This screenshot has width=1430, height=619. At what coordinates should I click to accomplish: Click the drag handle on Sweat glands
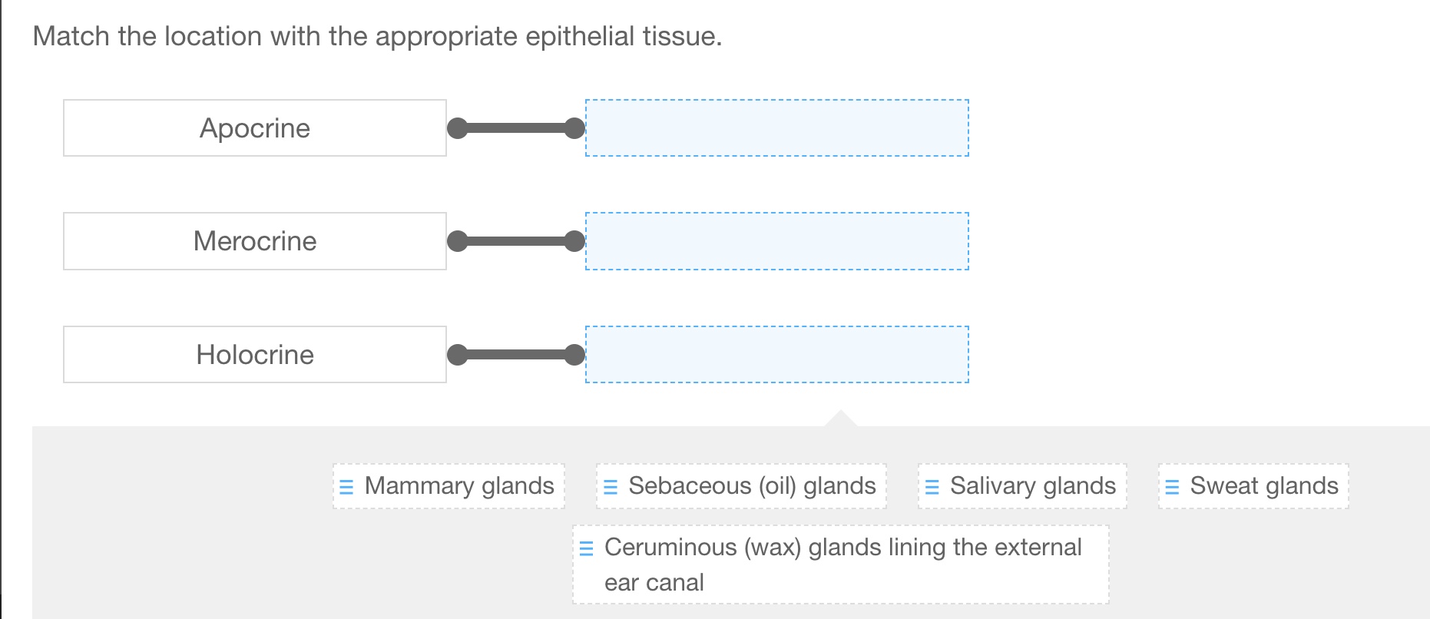(x=1172, y=486)
